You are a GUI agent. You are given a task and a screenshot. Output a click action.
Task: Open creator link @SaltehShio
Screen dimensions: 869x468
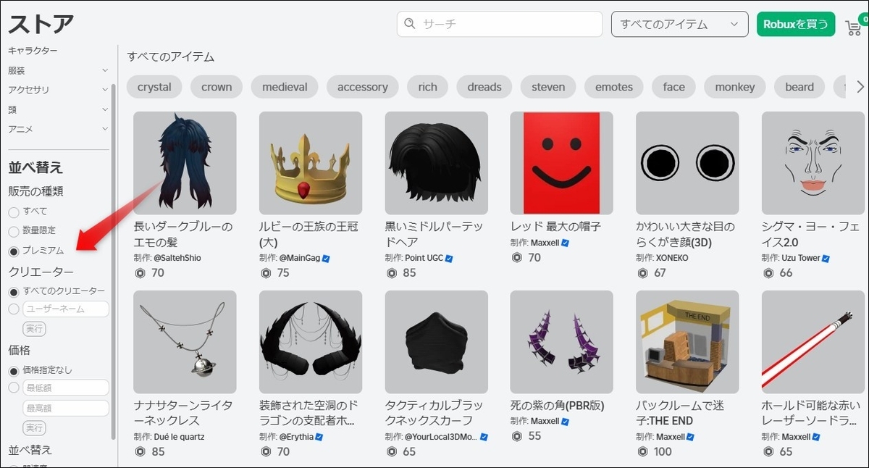(177, 258)
